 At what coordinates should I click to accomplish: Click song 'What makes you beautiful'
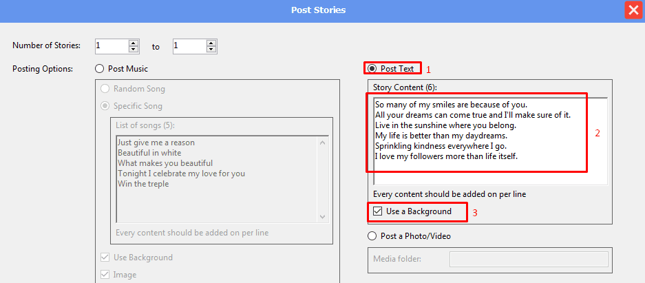165,163
